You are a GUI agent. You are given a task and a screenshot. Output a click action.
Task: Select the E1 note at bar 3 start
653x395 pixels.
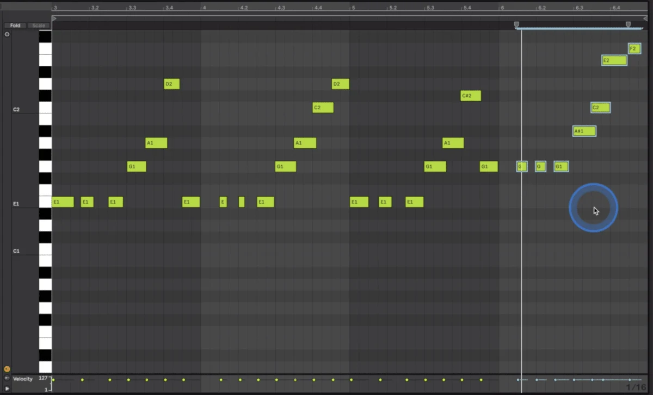[63, 202]
